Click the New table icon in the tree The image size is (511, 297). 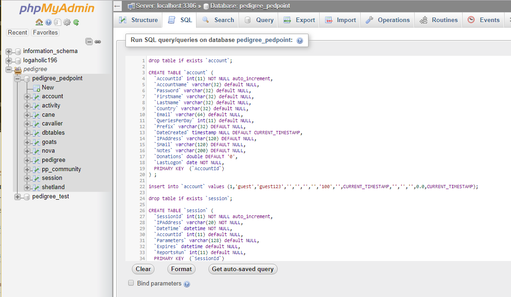(x=36, y=88)
